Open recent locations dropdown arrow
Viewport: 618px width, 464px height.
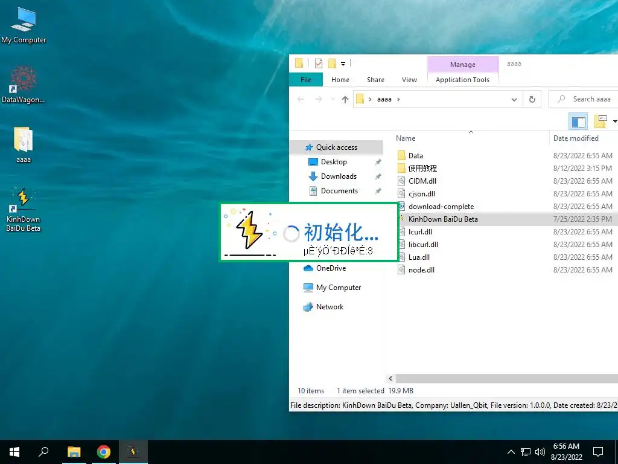pyautogui.click(x=333, y=100)
